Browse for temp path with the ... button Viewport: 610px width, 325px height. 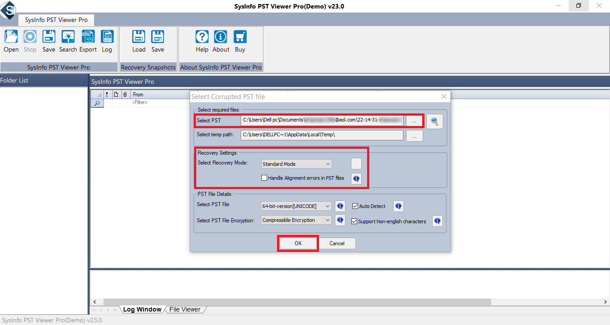coord(415,135)
